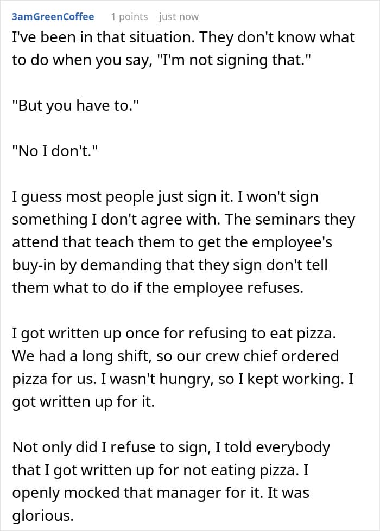Click 'refusing to eat pizza' sentence
This screenshot has width=380, height=531.
click(174, 333)
